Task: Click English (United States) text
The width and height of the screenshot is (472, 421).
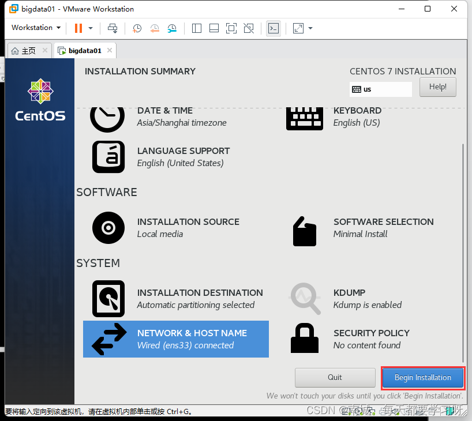Action: pos(180,163)
